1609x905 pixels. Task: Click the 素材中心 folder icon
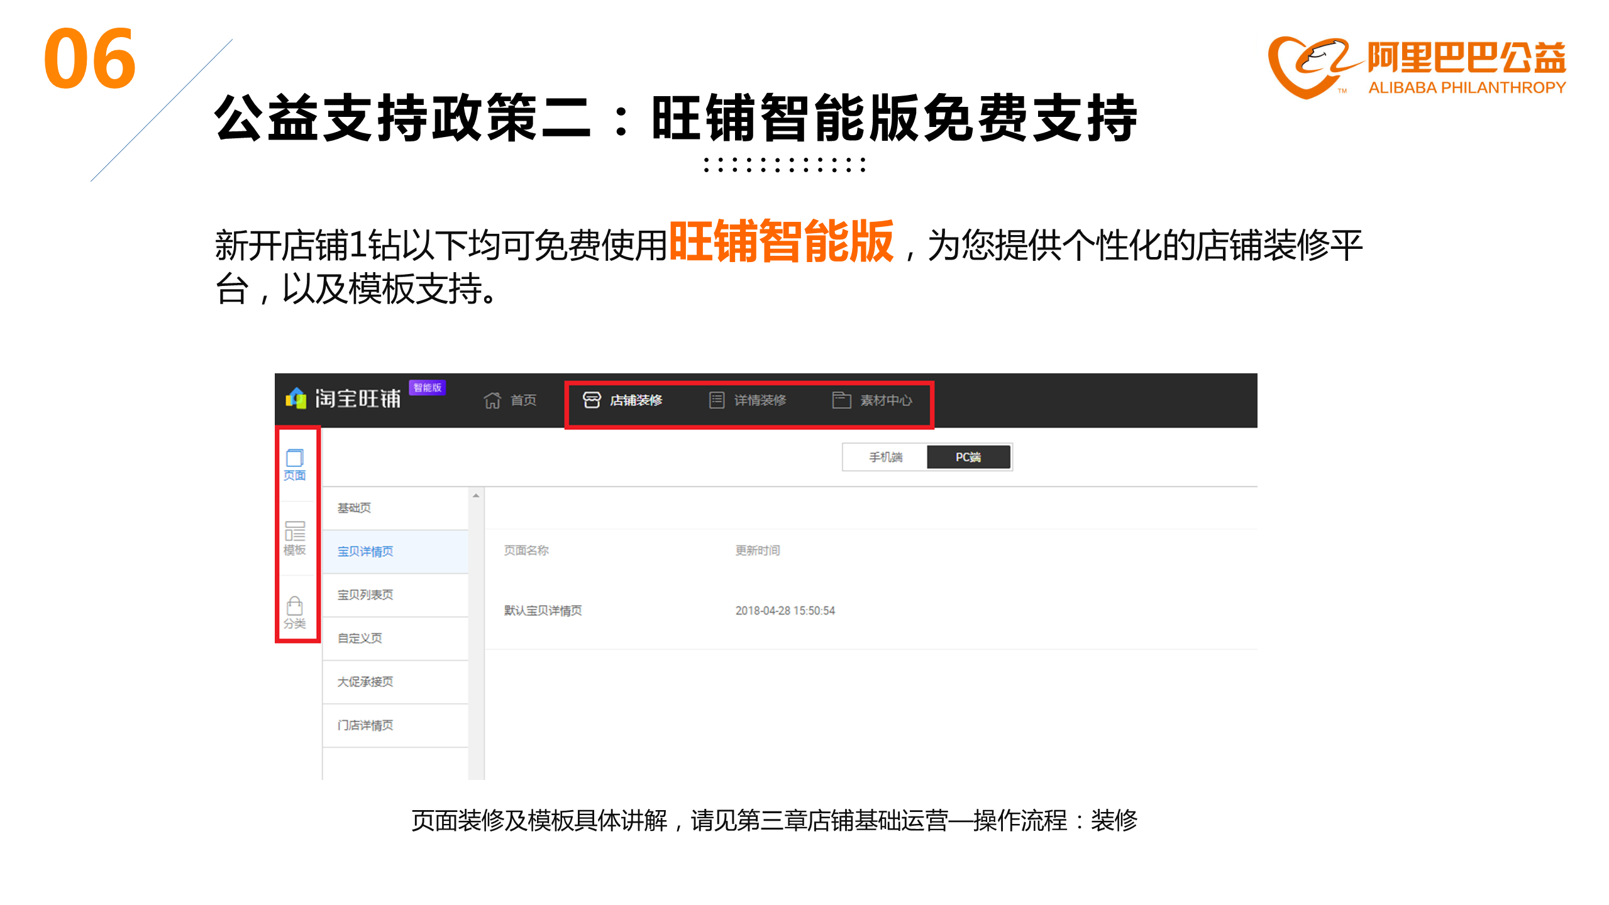point(841,400)
